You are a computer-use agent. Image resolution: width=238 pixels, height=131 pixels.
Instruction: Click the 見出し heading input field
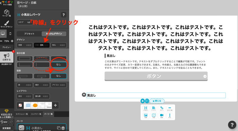(x=156, y=95)
